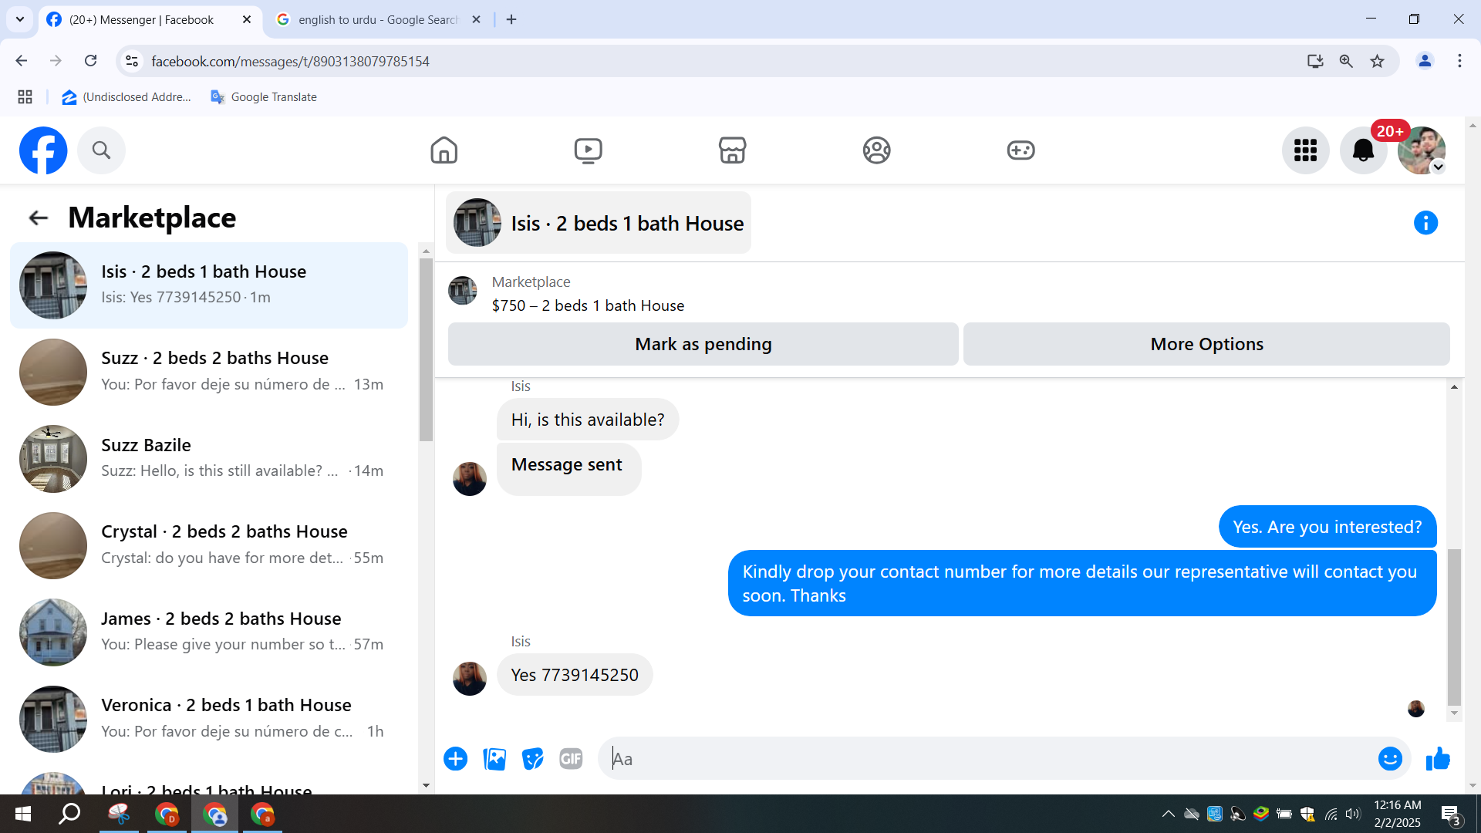This screenshot has height=833, width=1481.
Task: Choose a sticker from sticker icon
Action: (532, 759)
